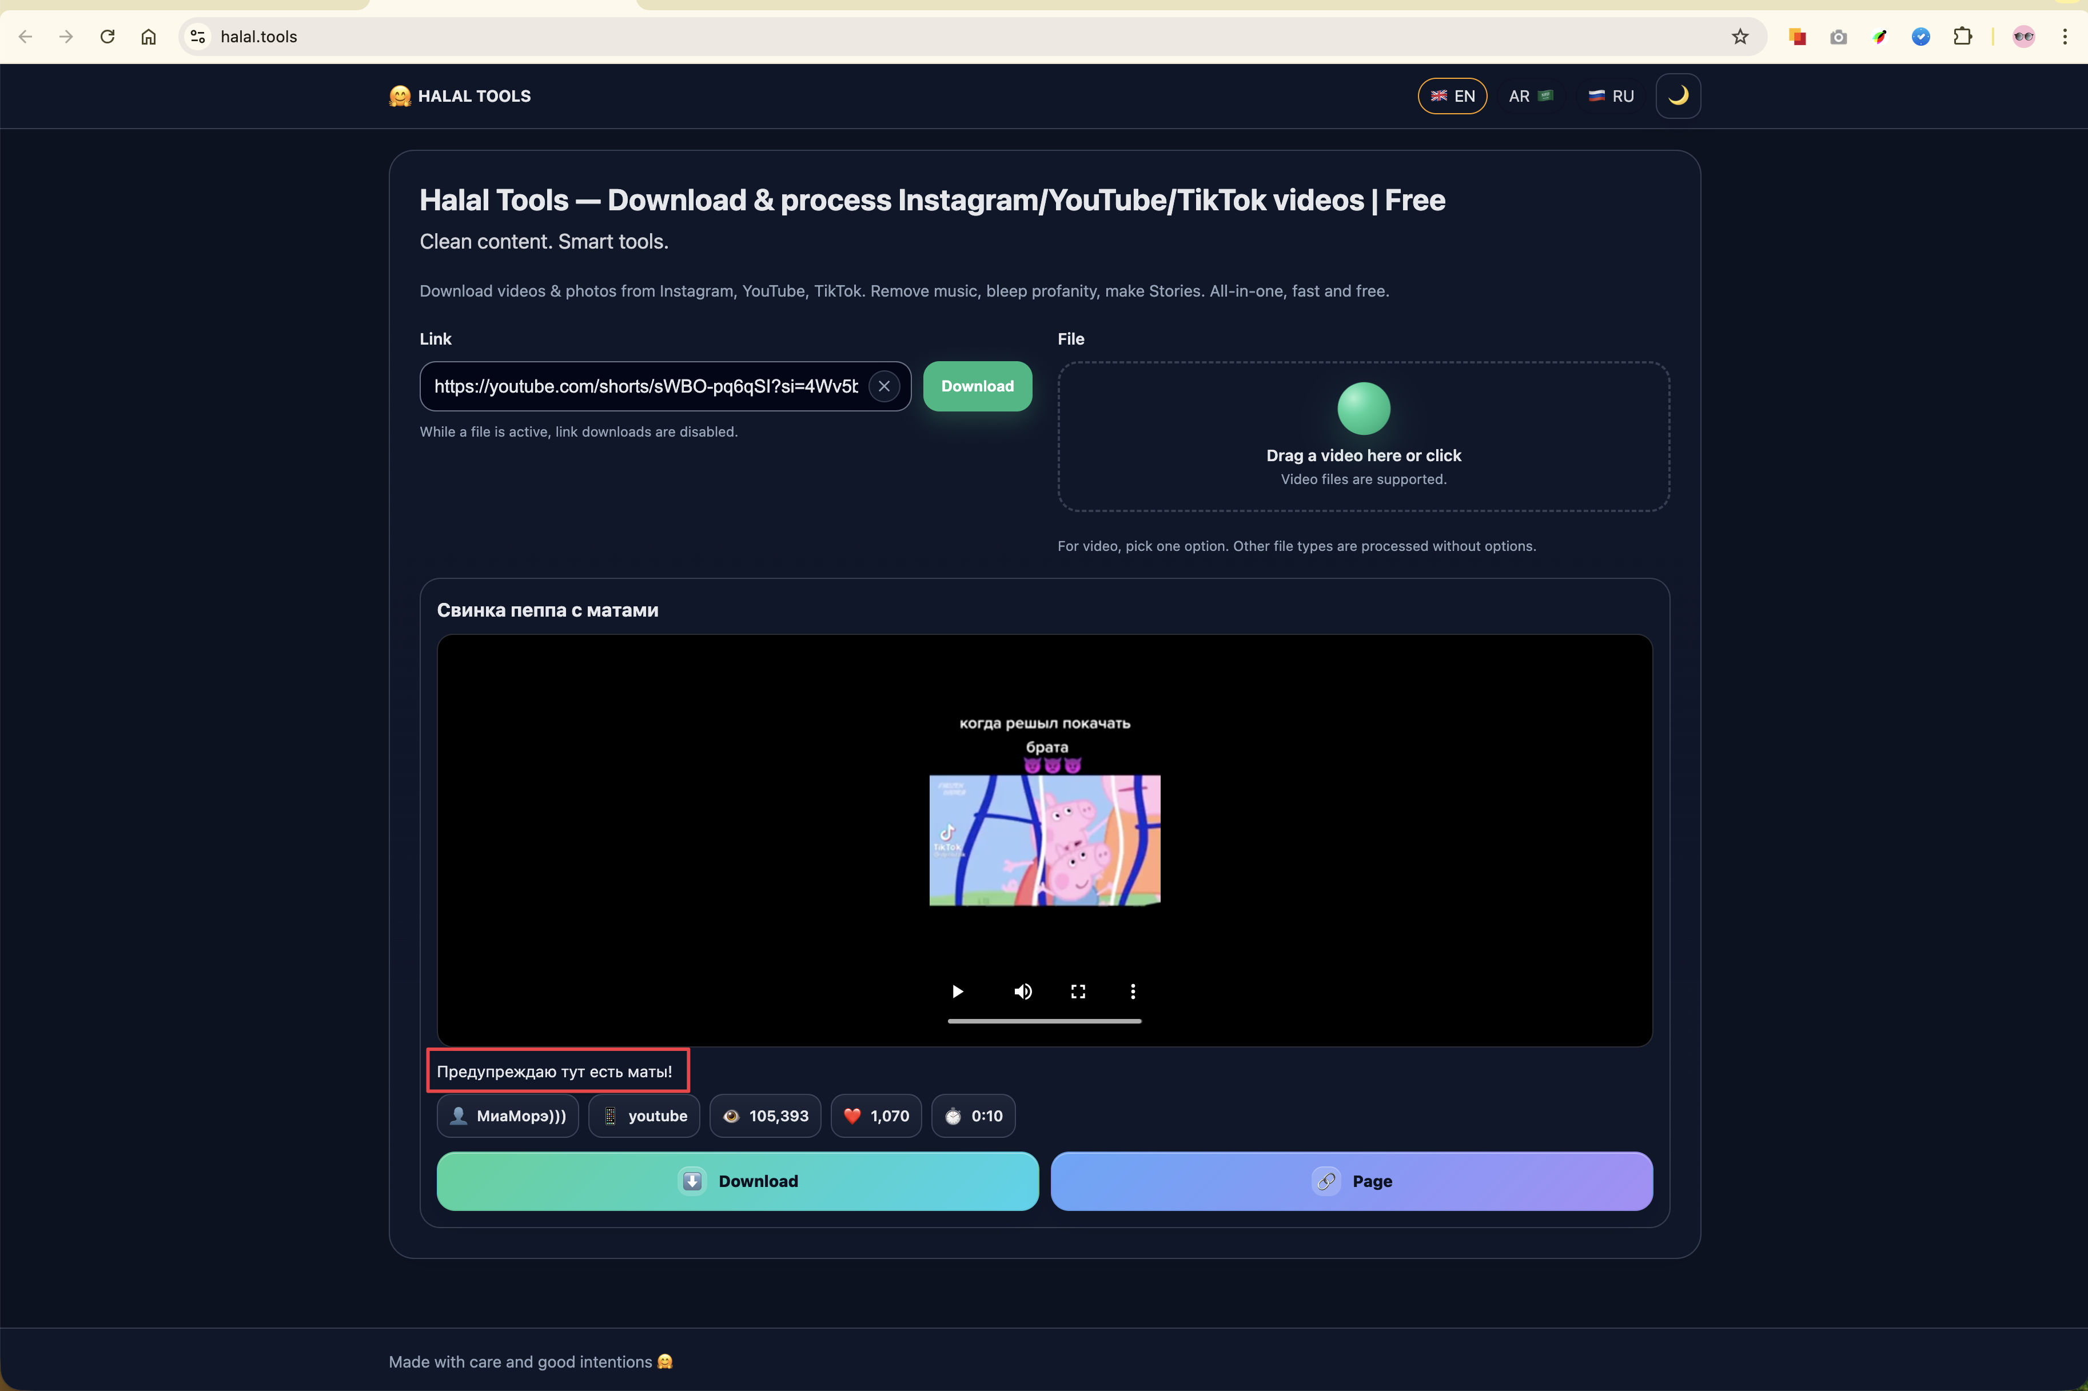Image resolution: width=2088 pixels, height=1391 pixels.
Task: Switch language to AR
Action: coord(1530,96)
